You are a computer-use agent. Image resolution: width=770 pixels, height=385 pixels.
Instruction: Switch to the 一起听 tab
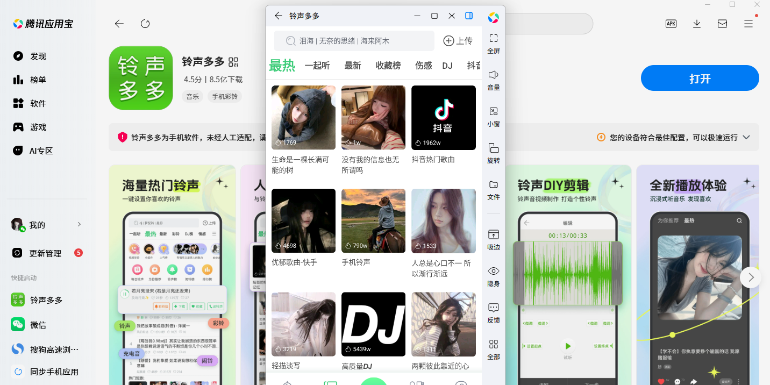[317, 66]
